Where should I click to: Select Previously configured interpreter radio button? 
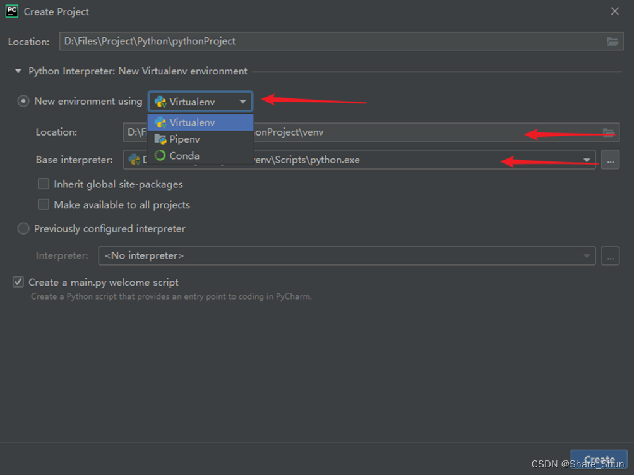coord(23,228)
